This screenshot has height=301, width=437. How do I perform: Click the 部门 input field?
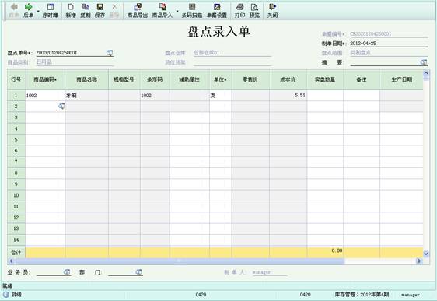(122, 272)
